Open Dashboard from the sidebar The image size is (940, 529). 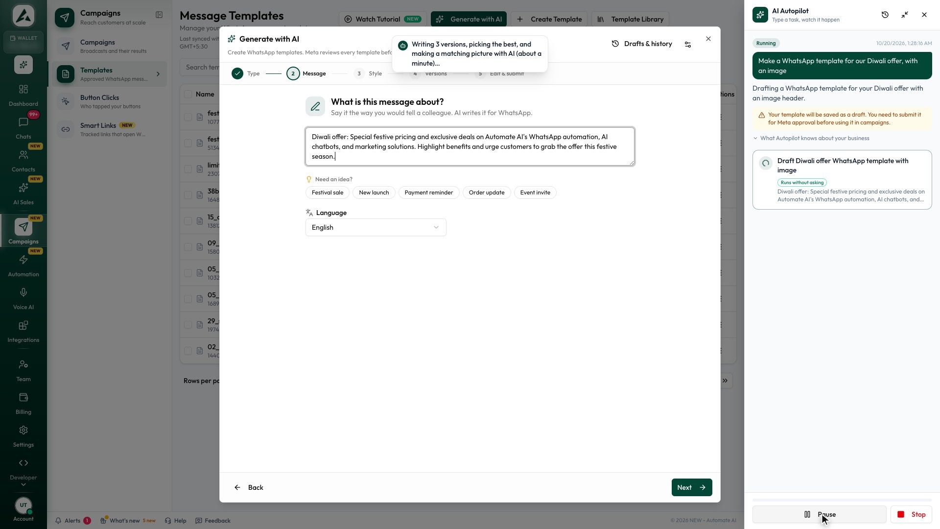point(23,95)
